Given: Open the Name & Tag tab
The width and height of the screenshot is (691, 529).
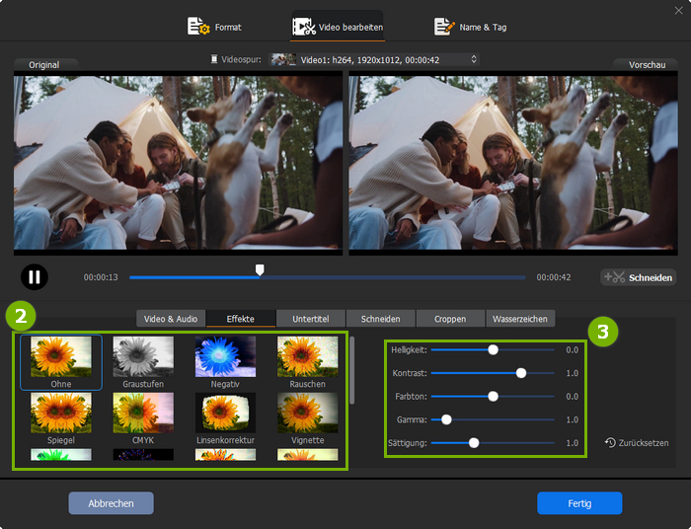Looking at the screenshot, I should tap(470, 27).
